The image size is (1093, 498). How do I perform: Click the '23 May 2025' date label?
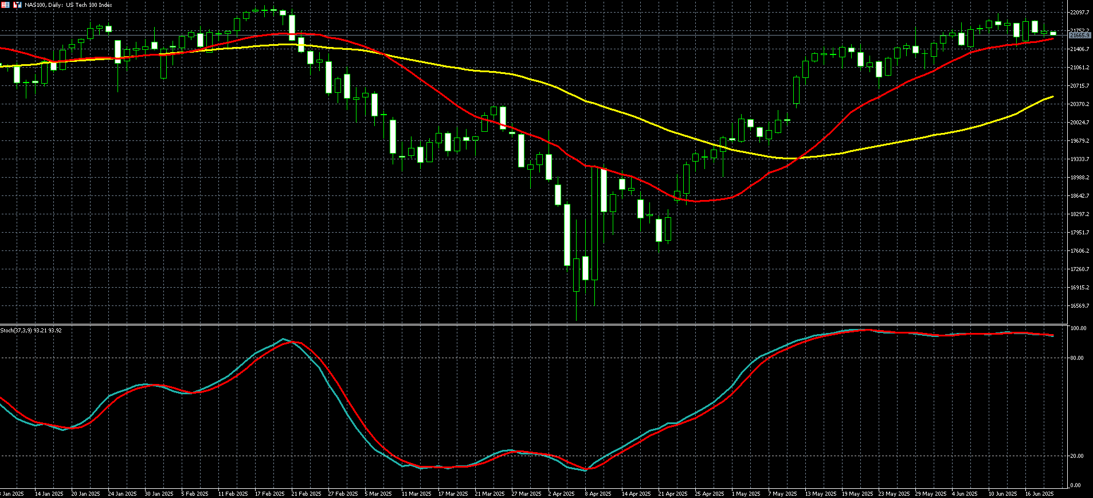[894, 493]
